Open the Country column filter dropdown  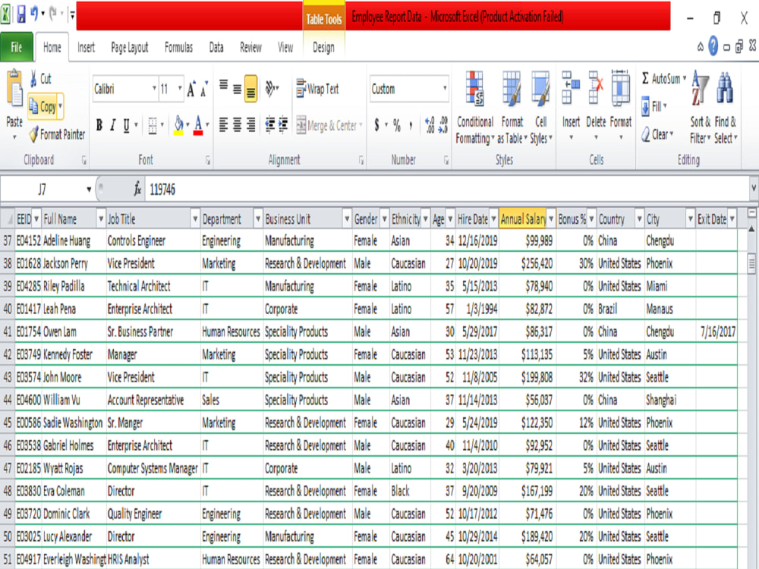(x=639, y=219)
